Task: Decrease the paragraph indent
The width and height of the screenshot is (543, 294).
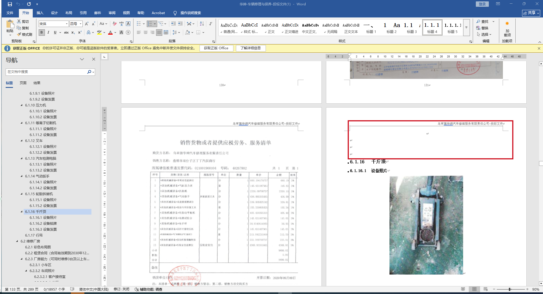Action: tap(174, 24)
